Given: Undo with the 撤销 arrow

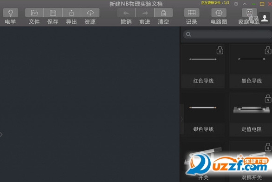Looking at the screenshot, I should tap(126, 13).
